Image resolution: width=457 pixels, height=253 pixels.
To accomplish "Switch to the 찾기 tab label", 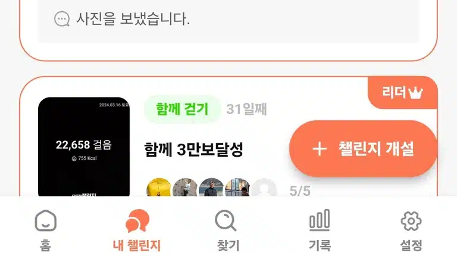I will (x=228, y=245).
